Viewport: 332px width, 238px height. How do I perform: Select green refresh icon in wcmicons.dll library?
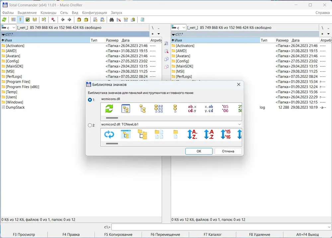[109, 109]
